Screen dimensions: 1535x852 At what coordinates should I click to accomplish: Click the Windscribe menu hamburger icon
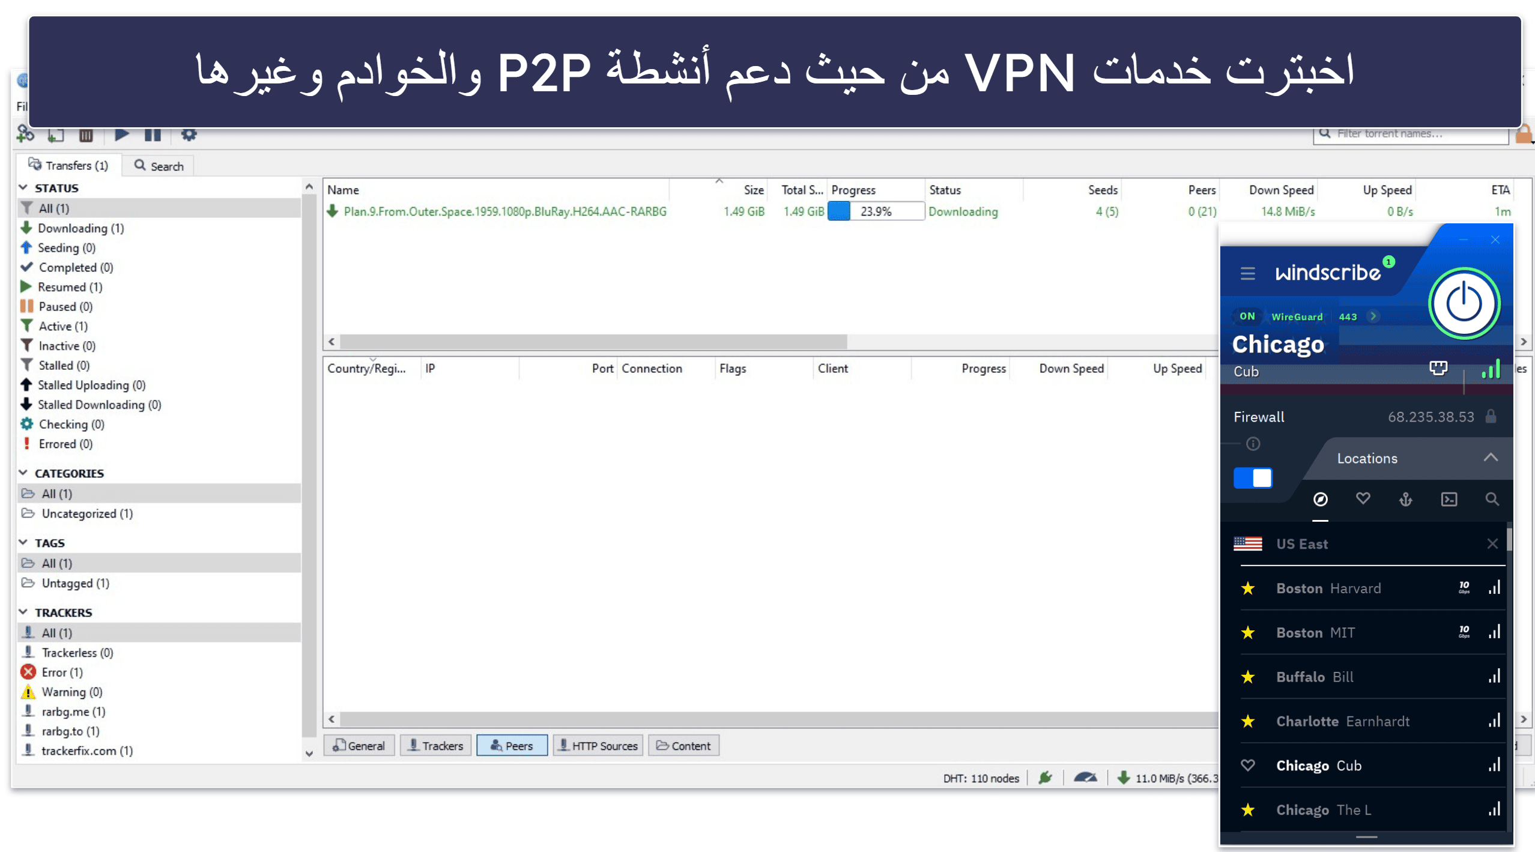[1243, 275]
